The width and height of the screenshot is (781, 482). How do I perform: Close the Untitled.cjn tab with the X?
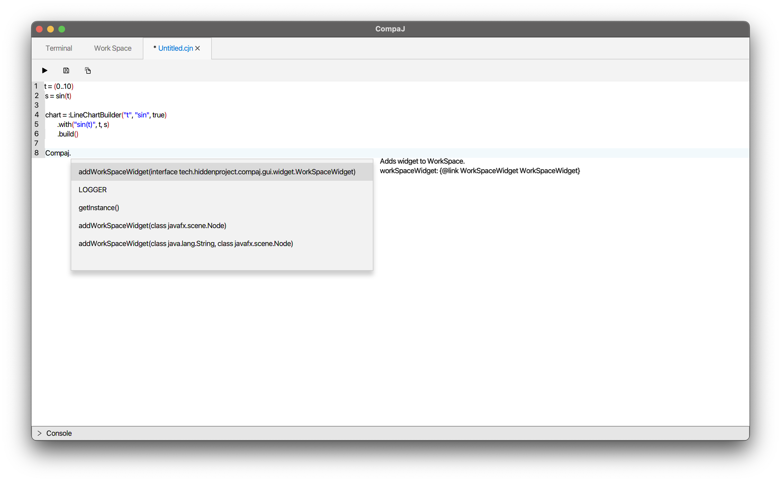pos(197,48)
